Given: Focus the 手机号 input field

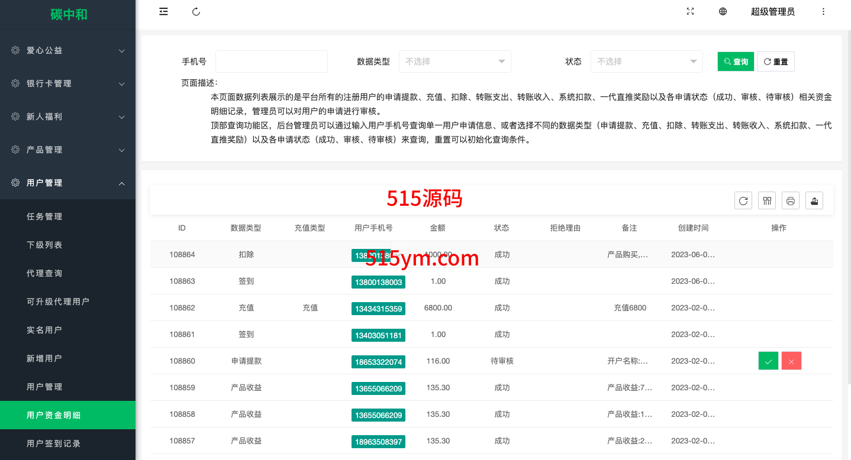Looking at the screenshot, I should click(271, 61).
